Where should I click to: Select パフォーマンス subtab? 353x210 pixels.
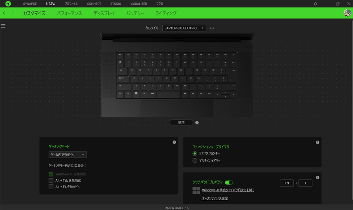point(69,13)
